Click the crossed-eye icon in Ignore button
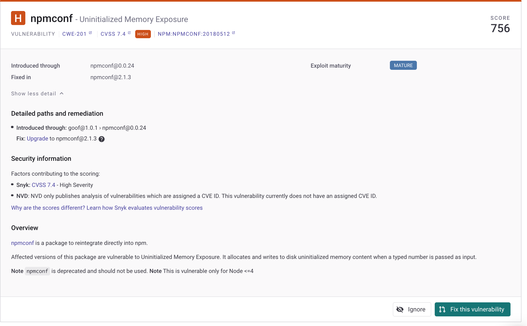 pos(400,310)
